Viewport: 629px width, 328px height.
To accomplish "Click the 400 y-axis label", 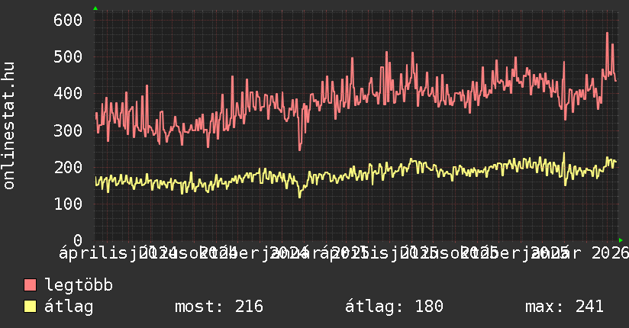I will 68,94.
